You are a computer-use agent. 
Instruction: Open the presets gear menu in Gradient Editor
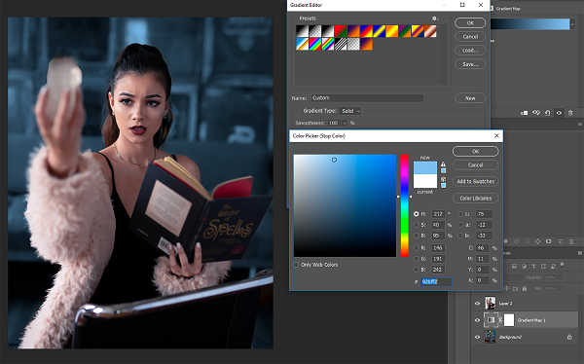435,18
